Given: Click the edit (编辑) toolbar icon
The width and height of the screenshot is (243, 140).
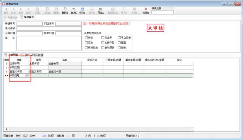Looking at the screenshot, I should (56, 9).
